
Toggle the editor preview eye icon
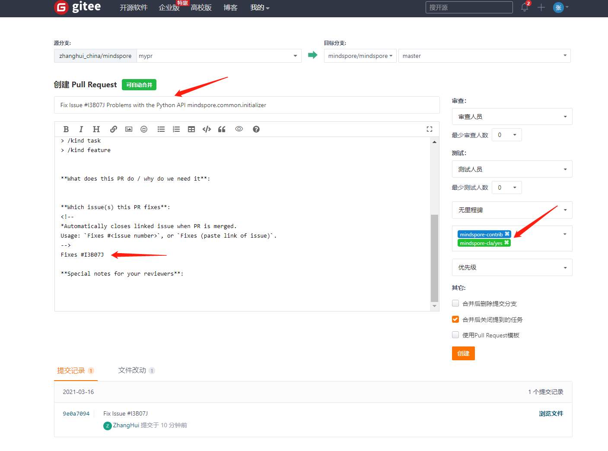(239, 129)
